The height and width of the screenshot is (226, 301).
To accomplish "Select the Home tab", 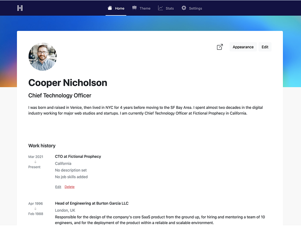I will click(116, 8).
